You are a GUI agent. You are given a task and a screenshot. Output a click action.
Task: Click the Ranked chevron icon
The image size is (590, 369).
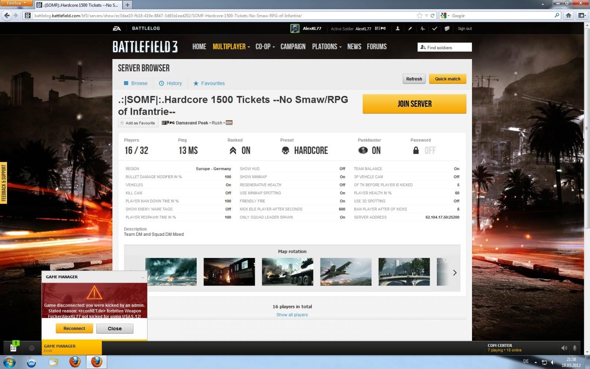(233, 151)
